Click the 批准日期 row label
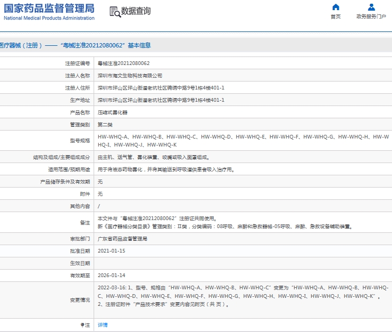This screenshot has width=392, height=332. [x=80, y=251]
